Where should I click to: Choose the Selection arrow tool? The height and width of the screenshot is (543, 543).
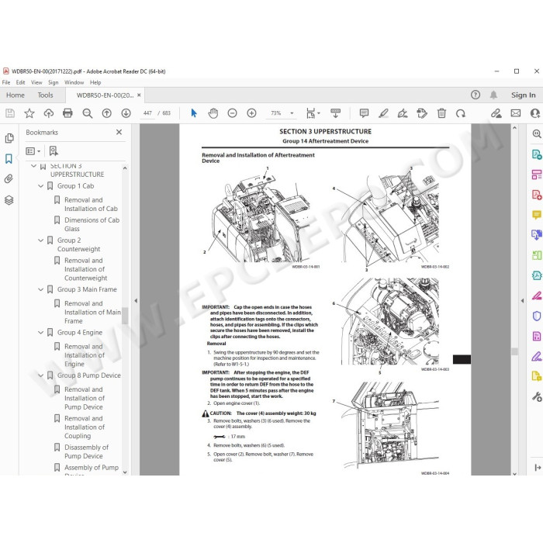(x=194, y=113)
